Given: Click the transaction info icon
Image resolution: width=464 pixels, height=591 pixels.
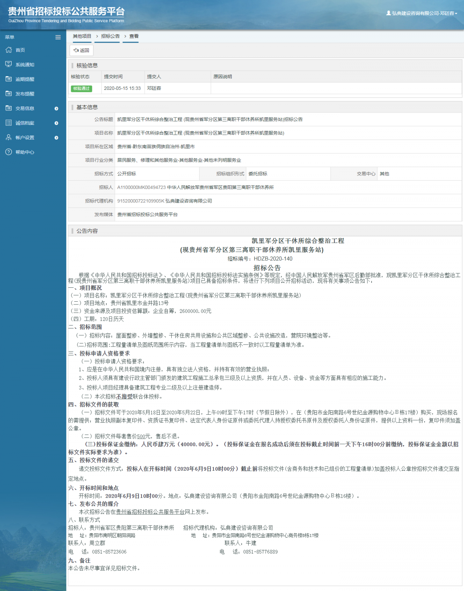Looking at the screenshot, I should [x=9, y=108].
